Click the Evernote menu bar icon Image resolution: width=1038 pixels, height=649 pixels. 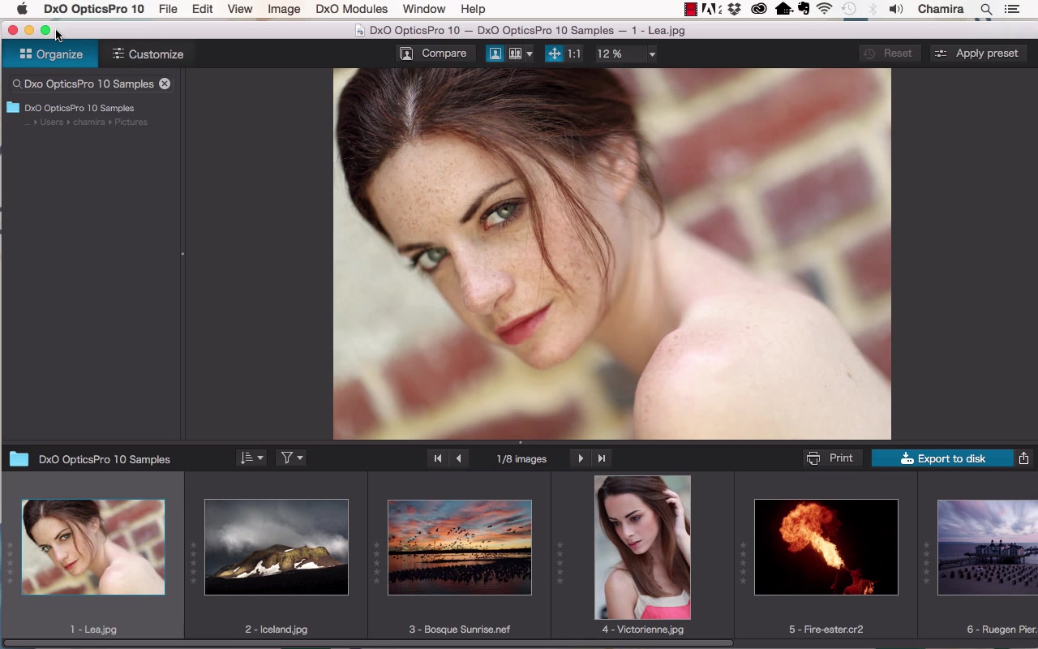pos(803,9)
